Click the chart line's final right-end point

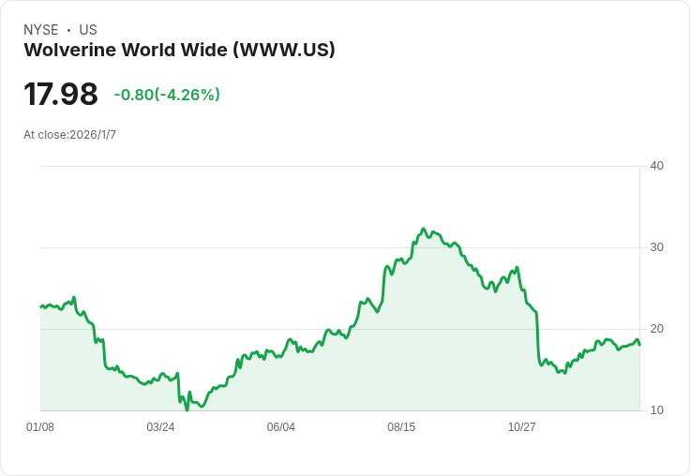[639, 345]
